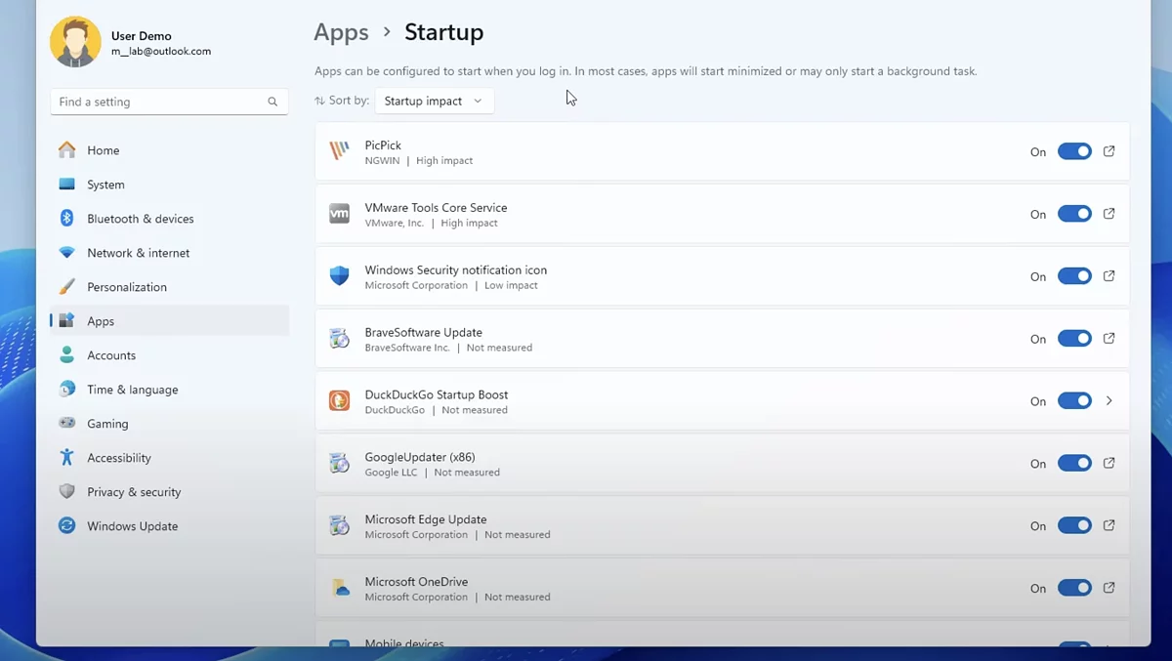
Task: Click the Microsoft OneDrive icon
Action: (x=339, y=589)
